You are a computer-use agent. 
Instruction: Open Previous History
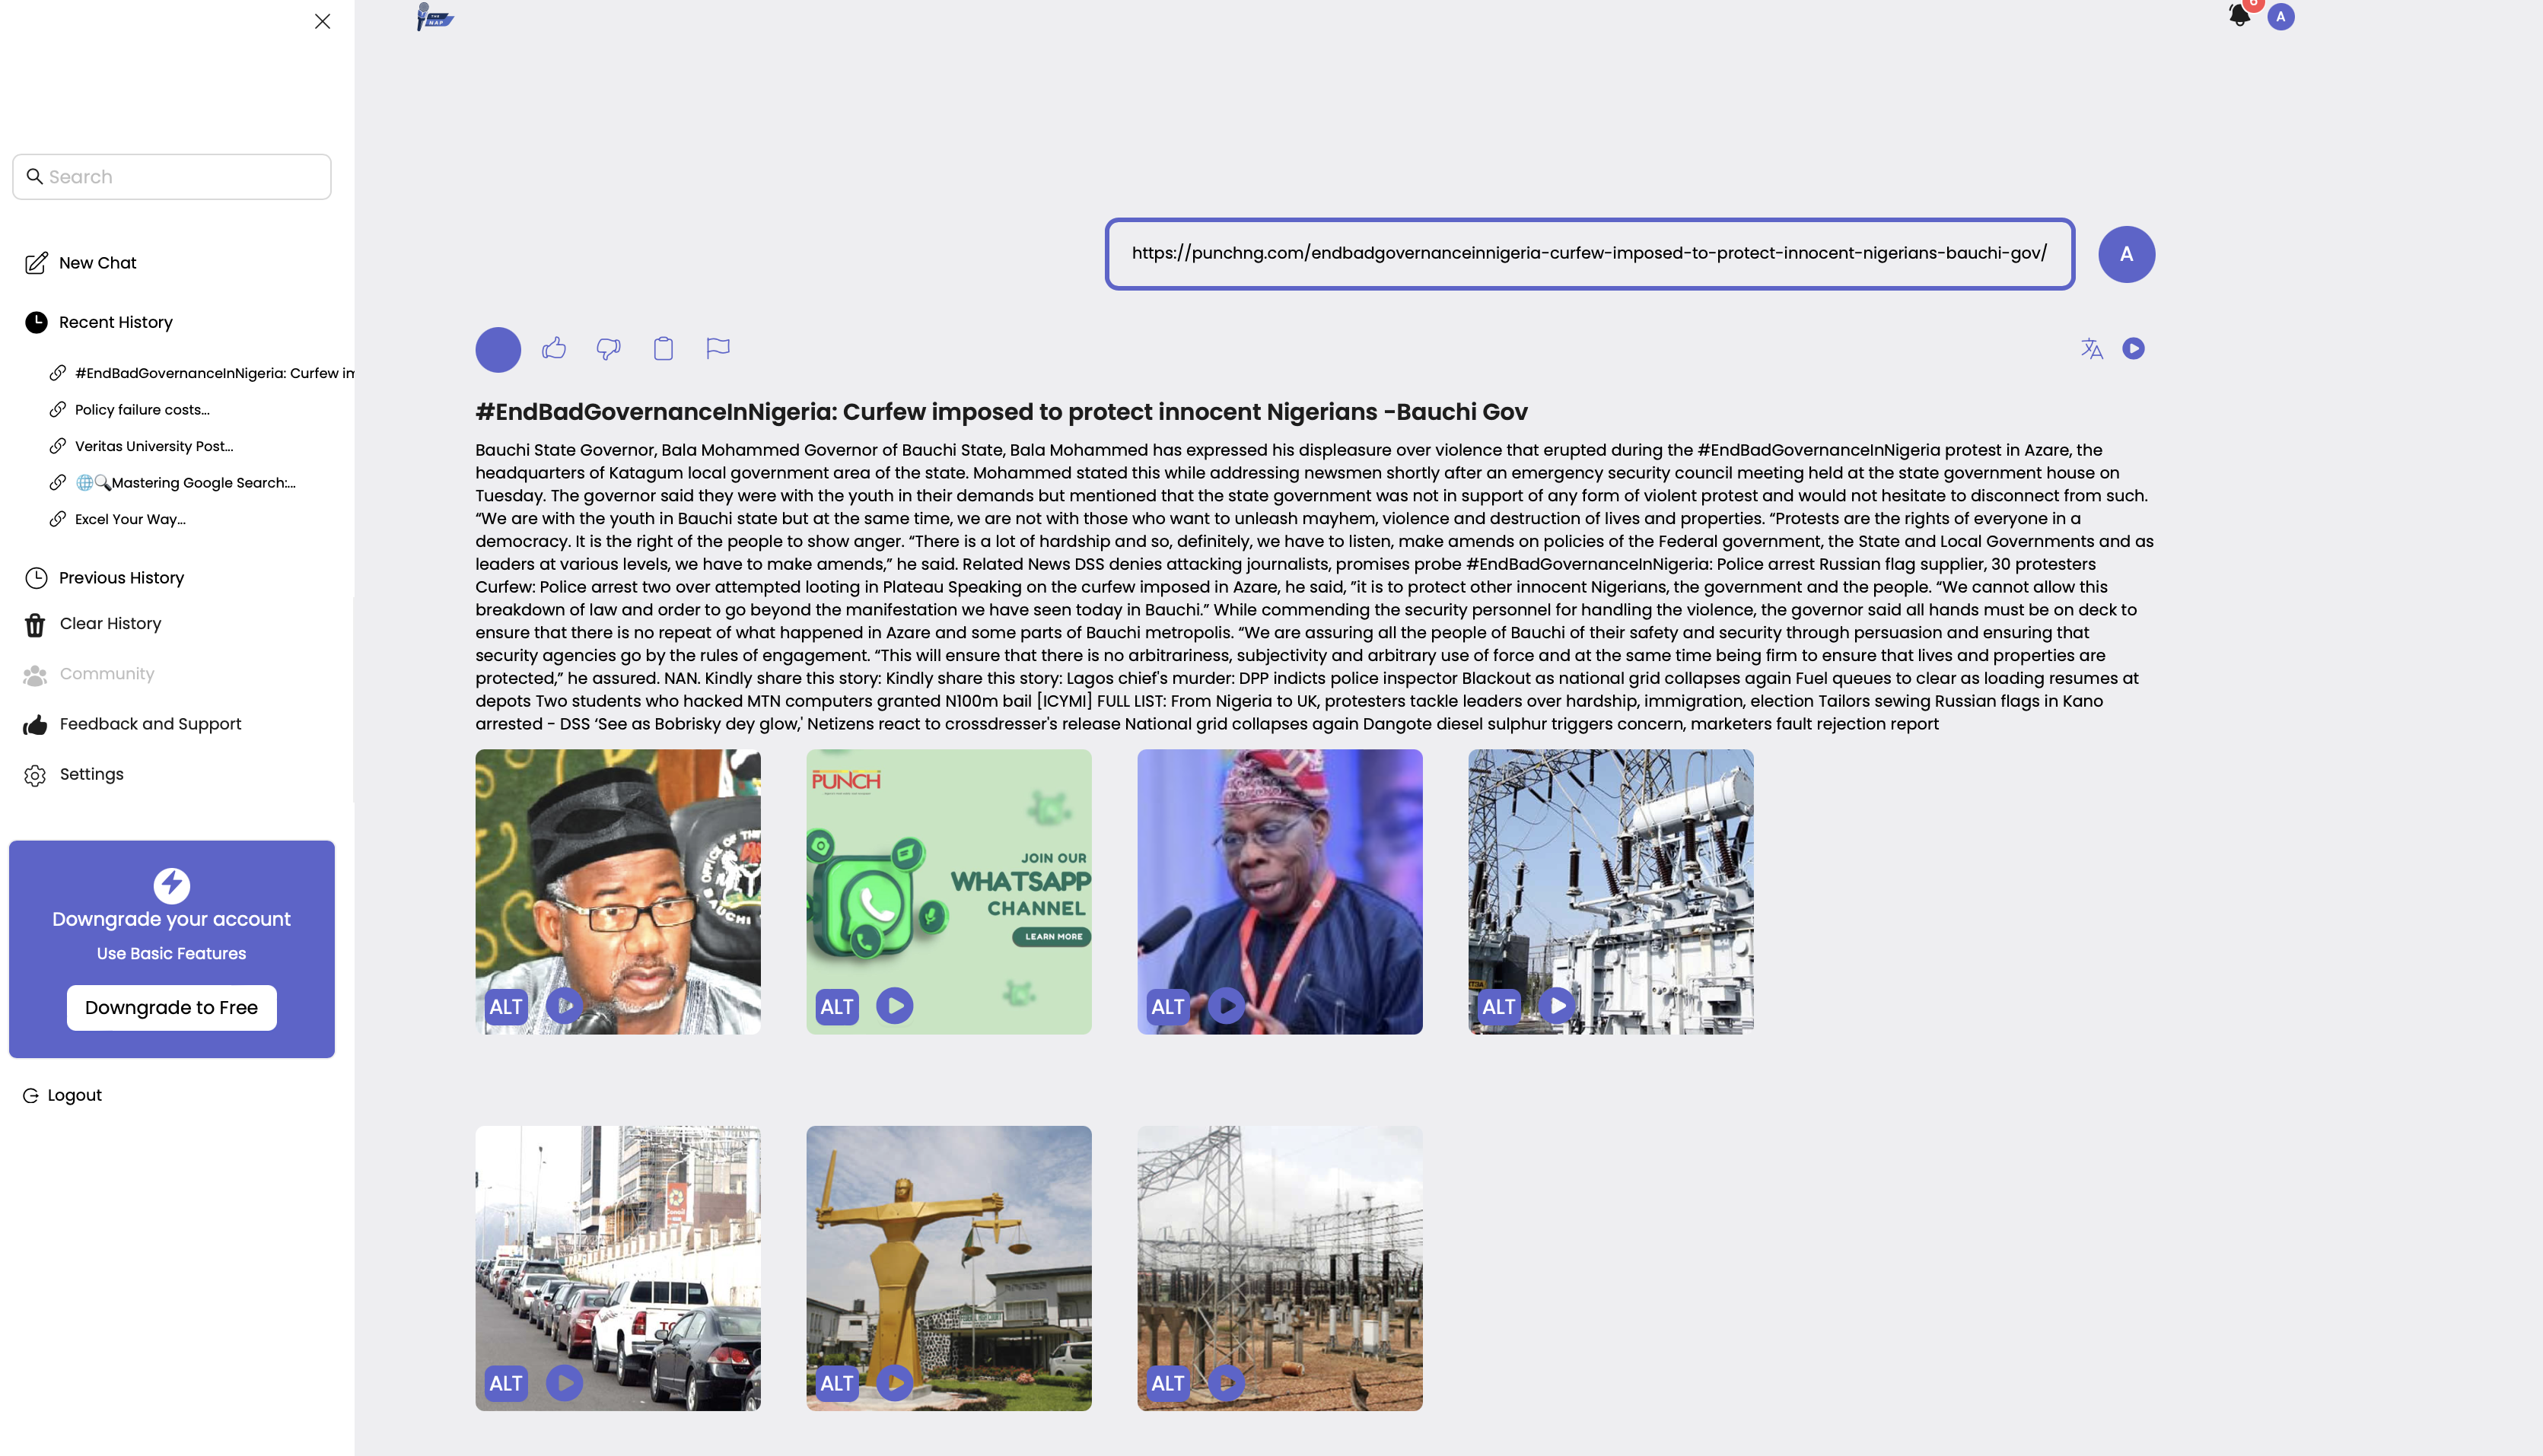pos(121,578)
